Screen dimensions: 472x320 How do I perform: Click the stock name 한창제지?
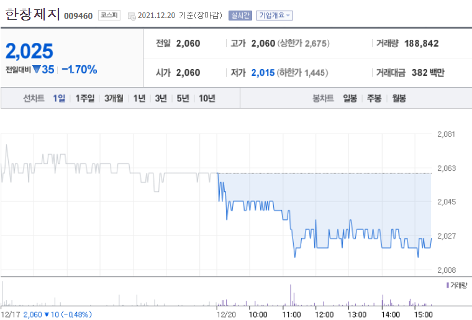(32, 14)
